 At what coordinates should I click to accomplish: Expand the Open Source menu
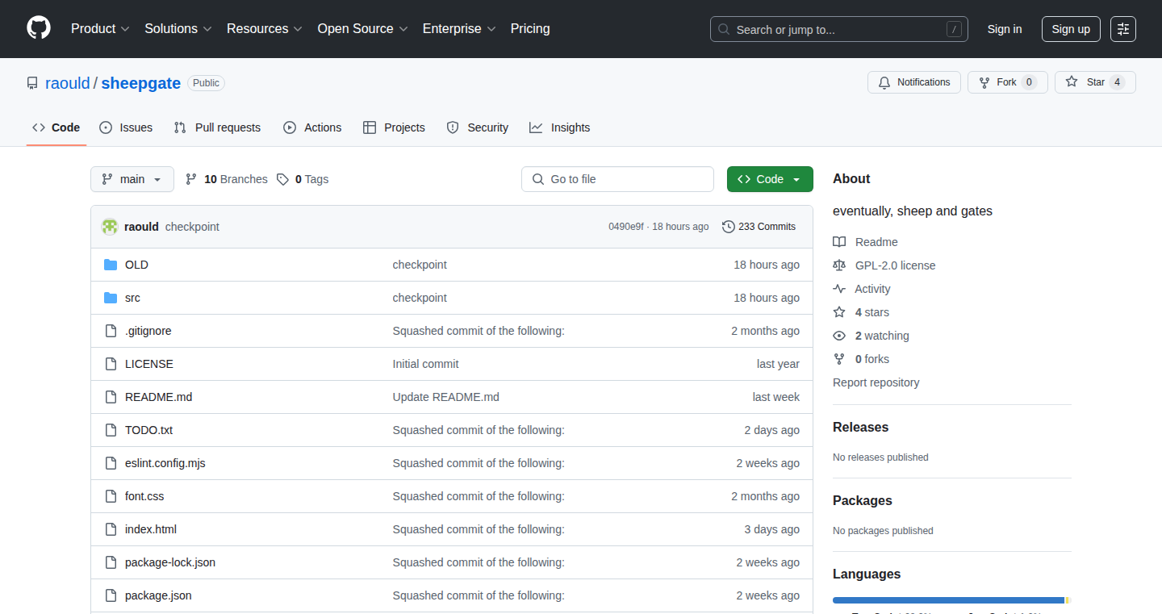[362, 28]
